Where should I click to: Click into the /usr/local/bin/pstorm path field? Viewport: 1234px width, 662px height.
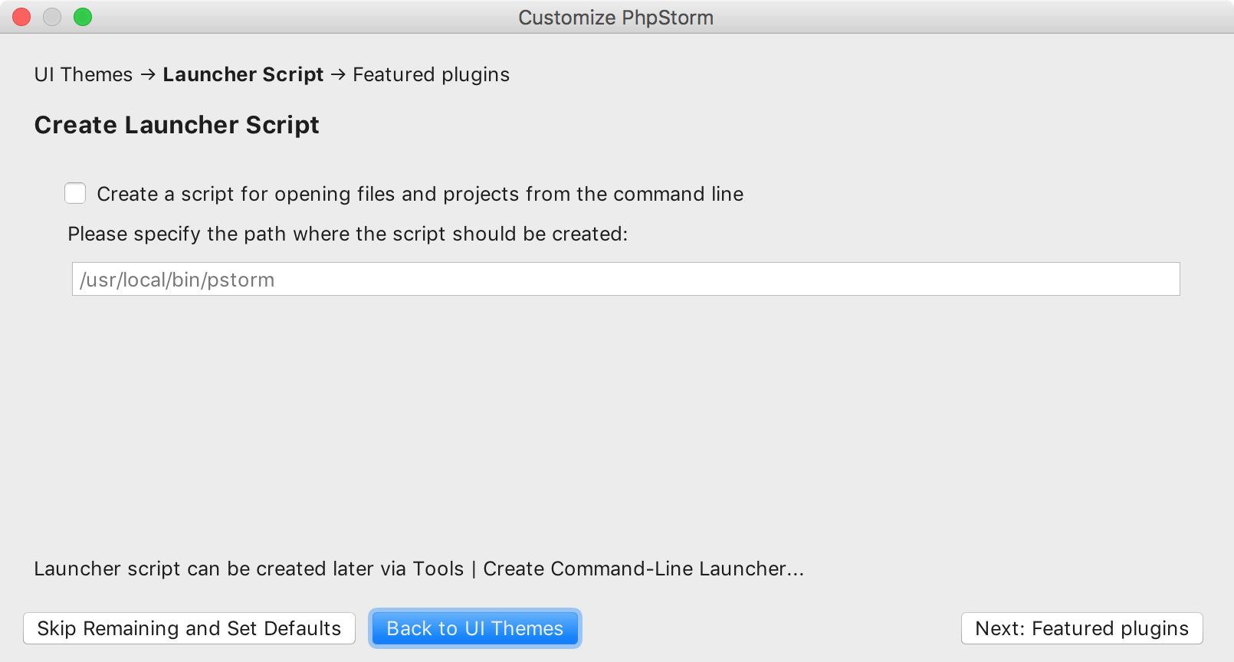pyautogui.click(x=625, y=280)
